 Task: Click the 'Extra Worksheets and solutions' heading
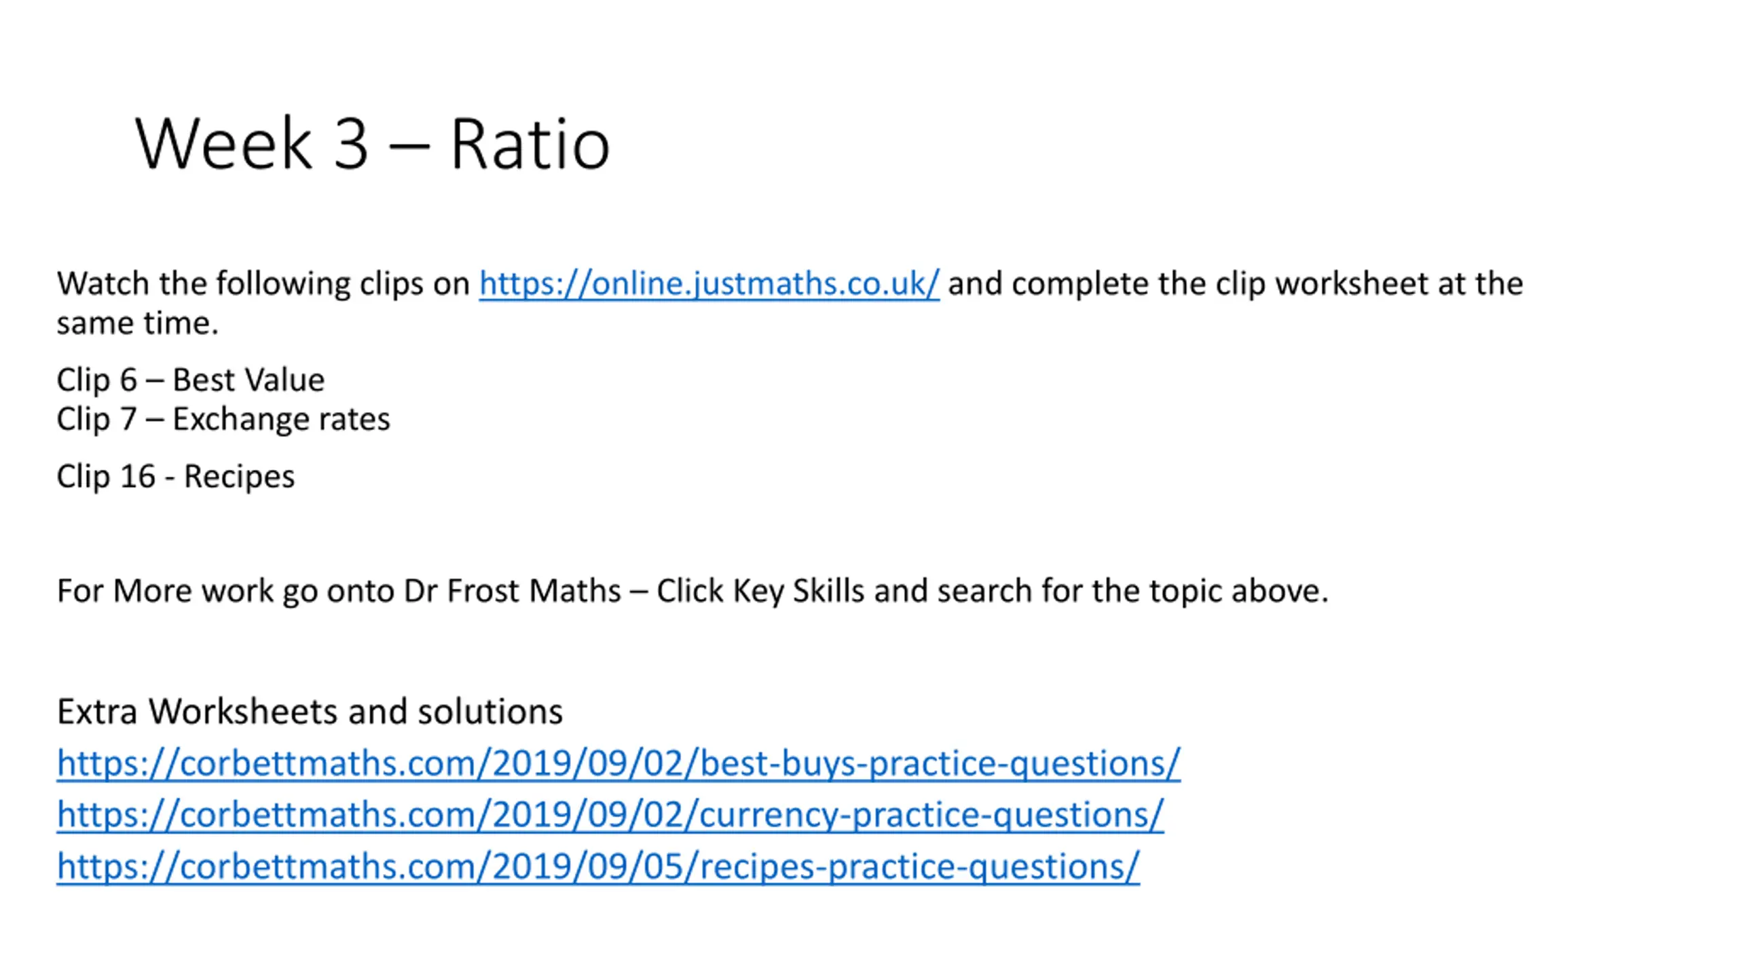[x=310, y=712]
